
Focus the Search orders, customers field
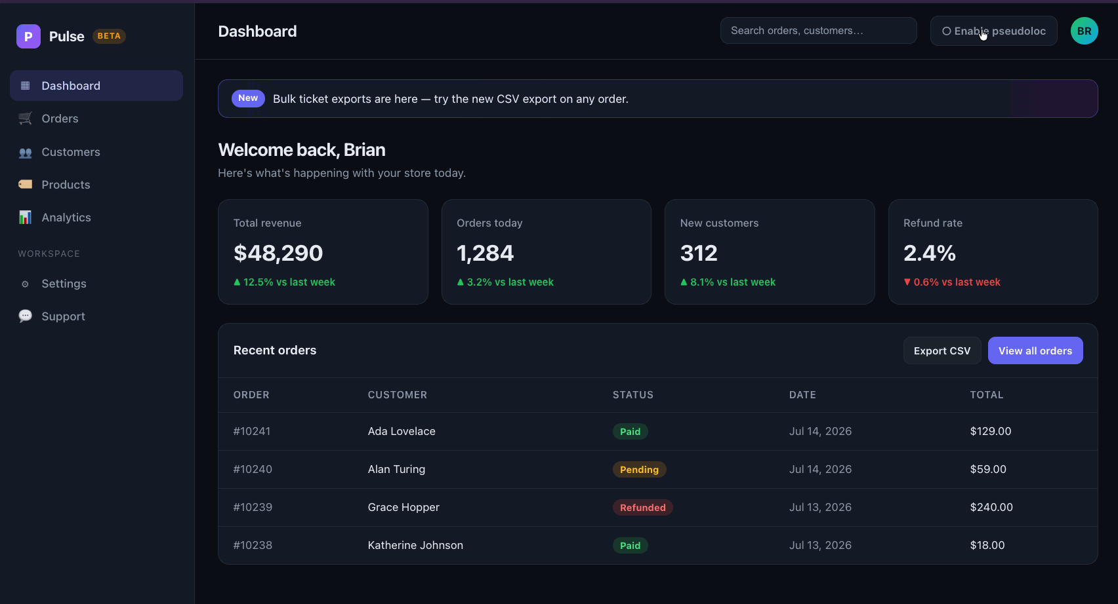click(x=818, y=31)
